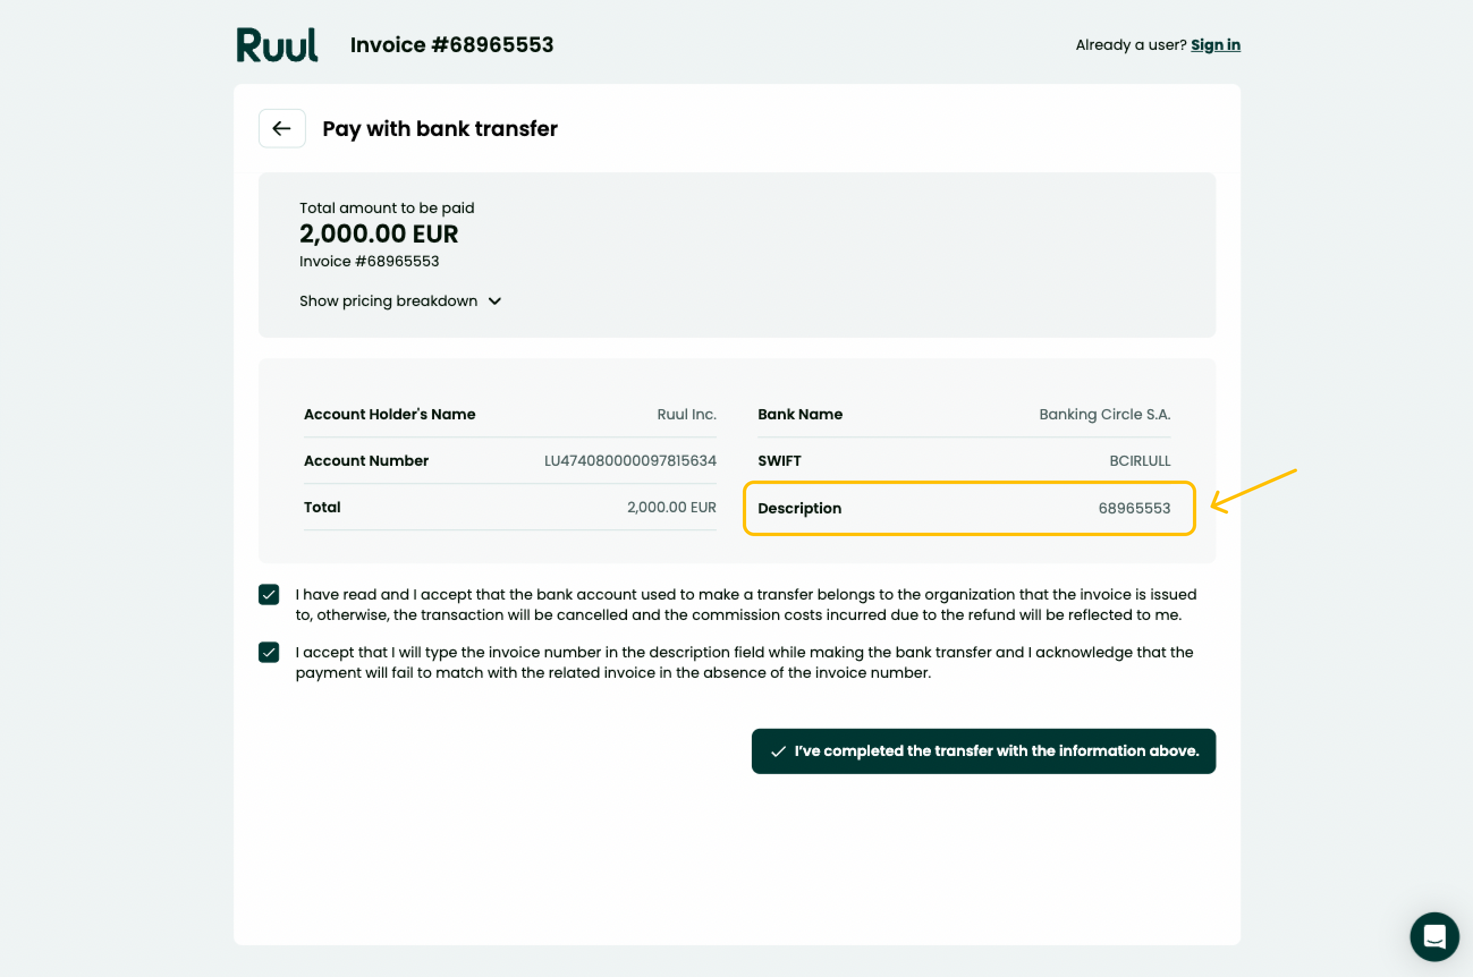Viewport: 1473px width, 977px height.
Task: Click the Pay with bank transfer heading
Action: tap(440, 128)
